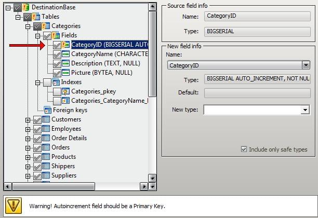
Task: Click the Orders table icon
Action: click(46, 147)
